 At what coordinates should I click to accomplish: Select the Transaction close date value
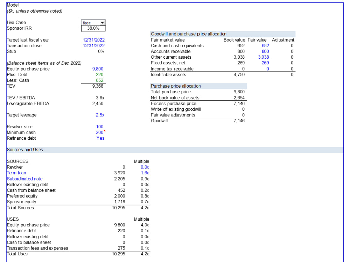pos(94,46)
